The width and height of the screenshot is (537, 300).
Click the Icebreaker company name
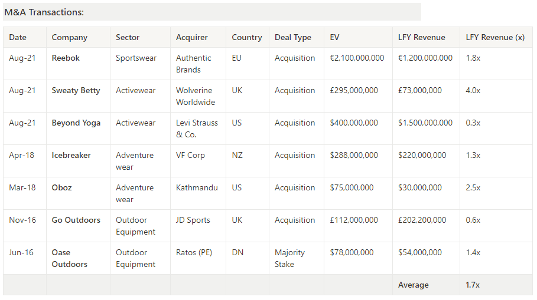tap(71, 155)
